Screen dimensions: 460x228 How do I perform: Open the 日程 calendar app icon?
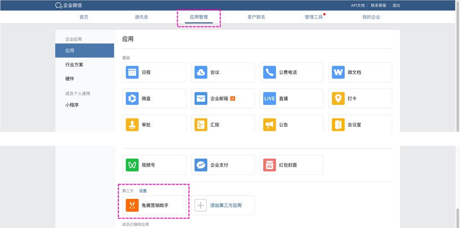132,72
